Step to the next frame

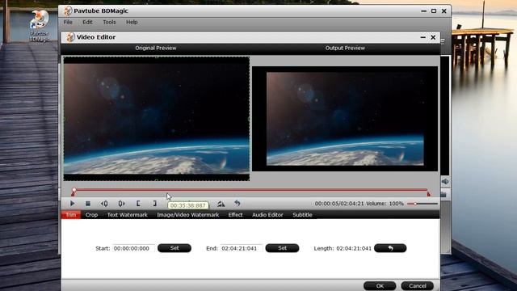121,204
